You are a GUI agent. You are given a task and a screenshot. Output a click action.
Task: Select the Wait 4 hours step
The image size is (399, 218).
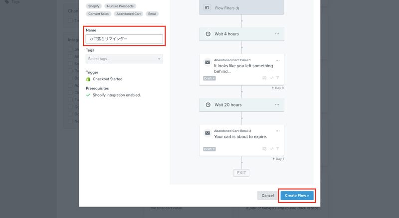pyautogui.click(x=241, y=34)
